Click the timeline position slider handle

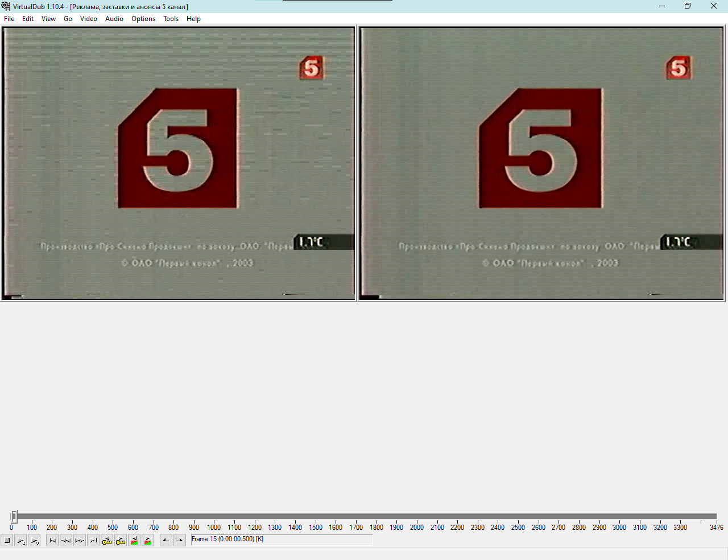click(x=14, y=516)
